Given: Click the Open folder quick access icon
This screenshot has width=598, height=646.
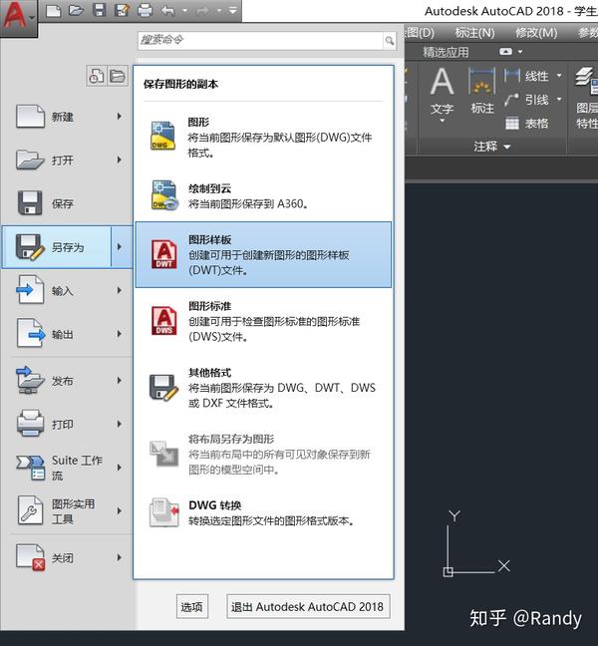Looking at the screenshot, I should [x=76, y=10].
